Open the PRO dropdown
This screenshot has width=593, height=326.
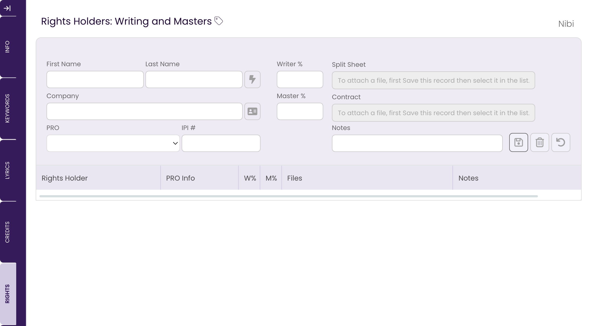click(x=113, y=143)
